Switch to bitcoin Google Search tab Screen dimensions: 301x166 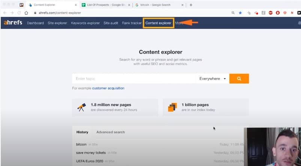click(155, 5)
